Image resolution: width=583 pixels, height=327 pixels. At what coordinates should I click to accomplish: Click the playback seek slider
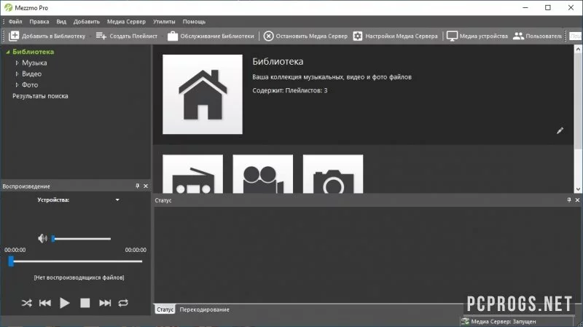pos(76,261)
